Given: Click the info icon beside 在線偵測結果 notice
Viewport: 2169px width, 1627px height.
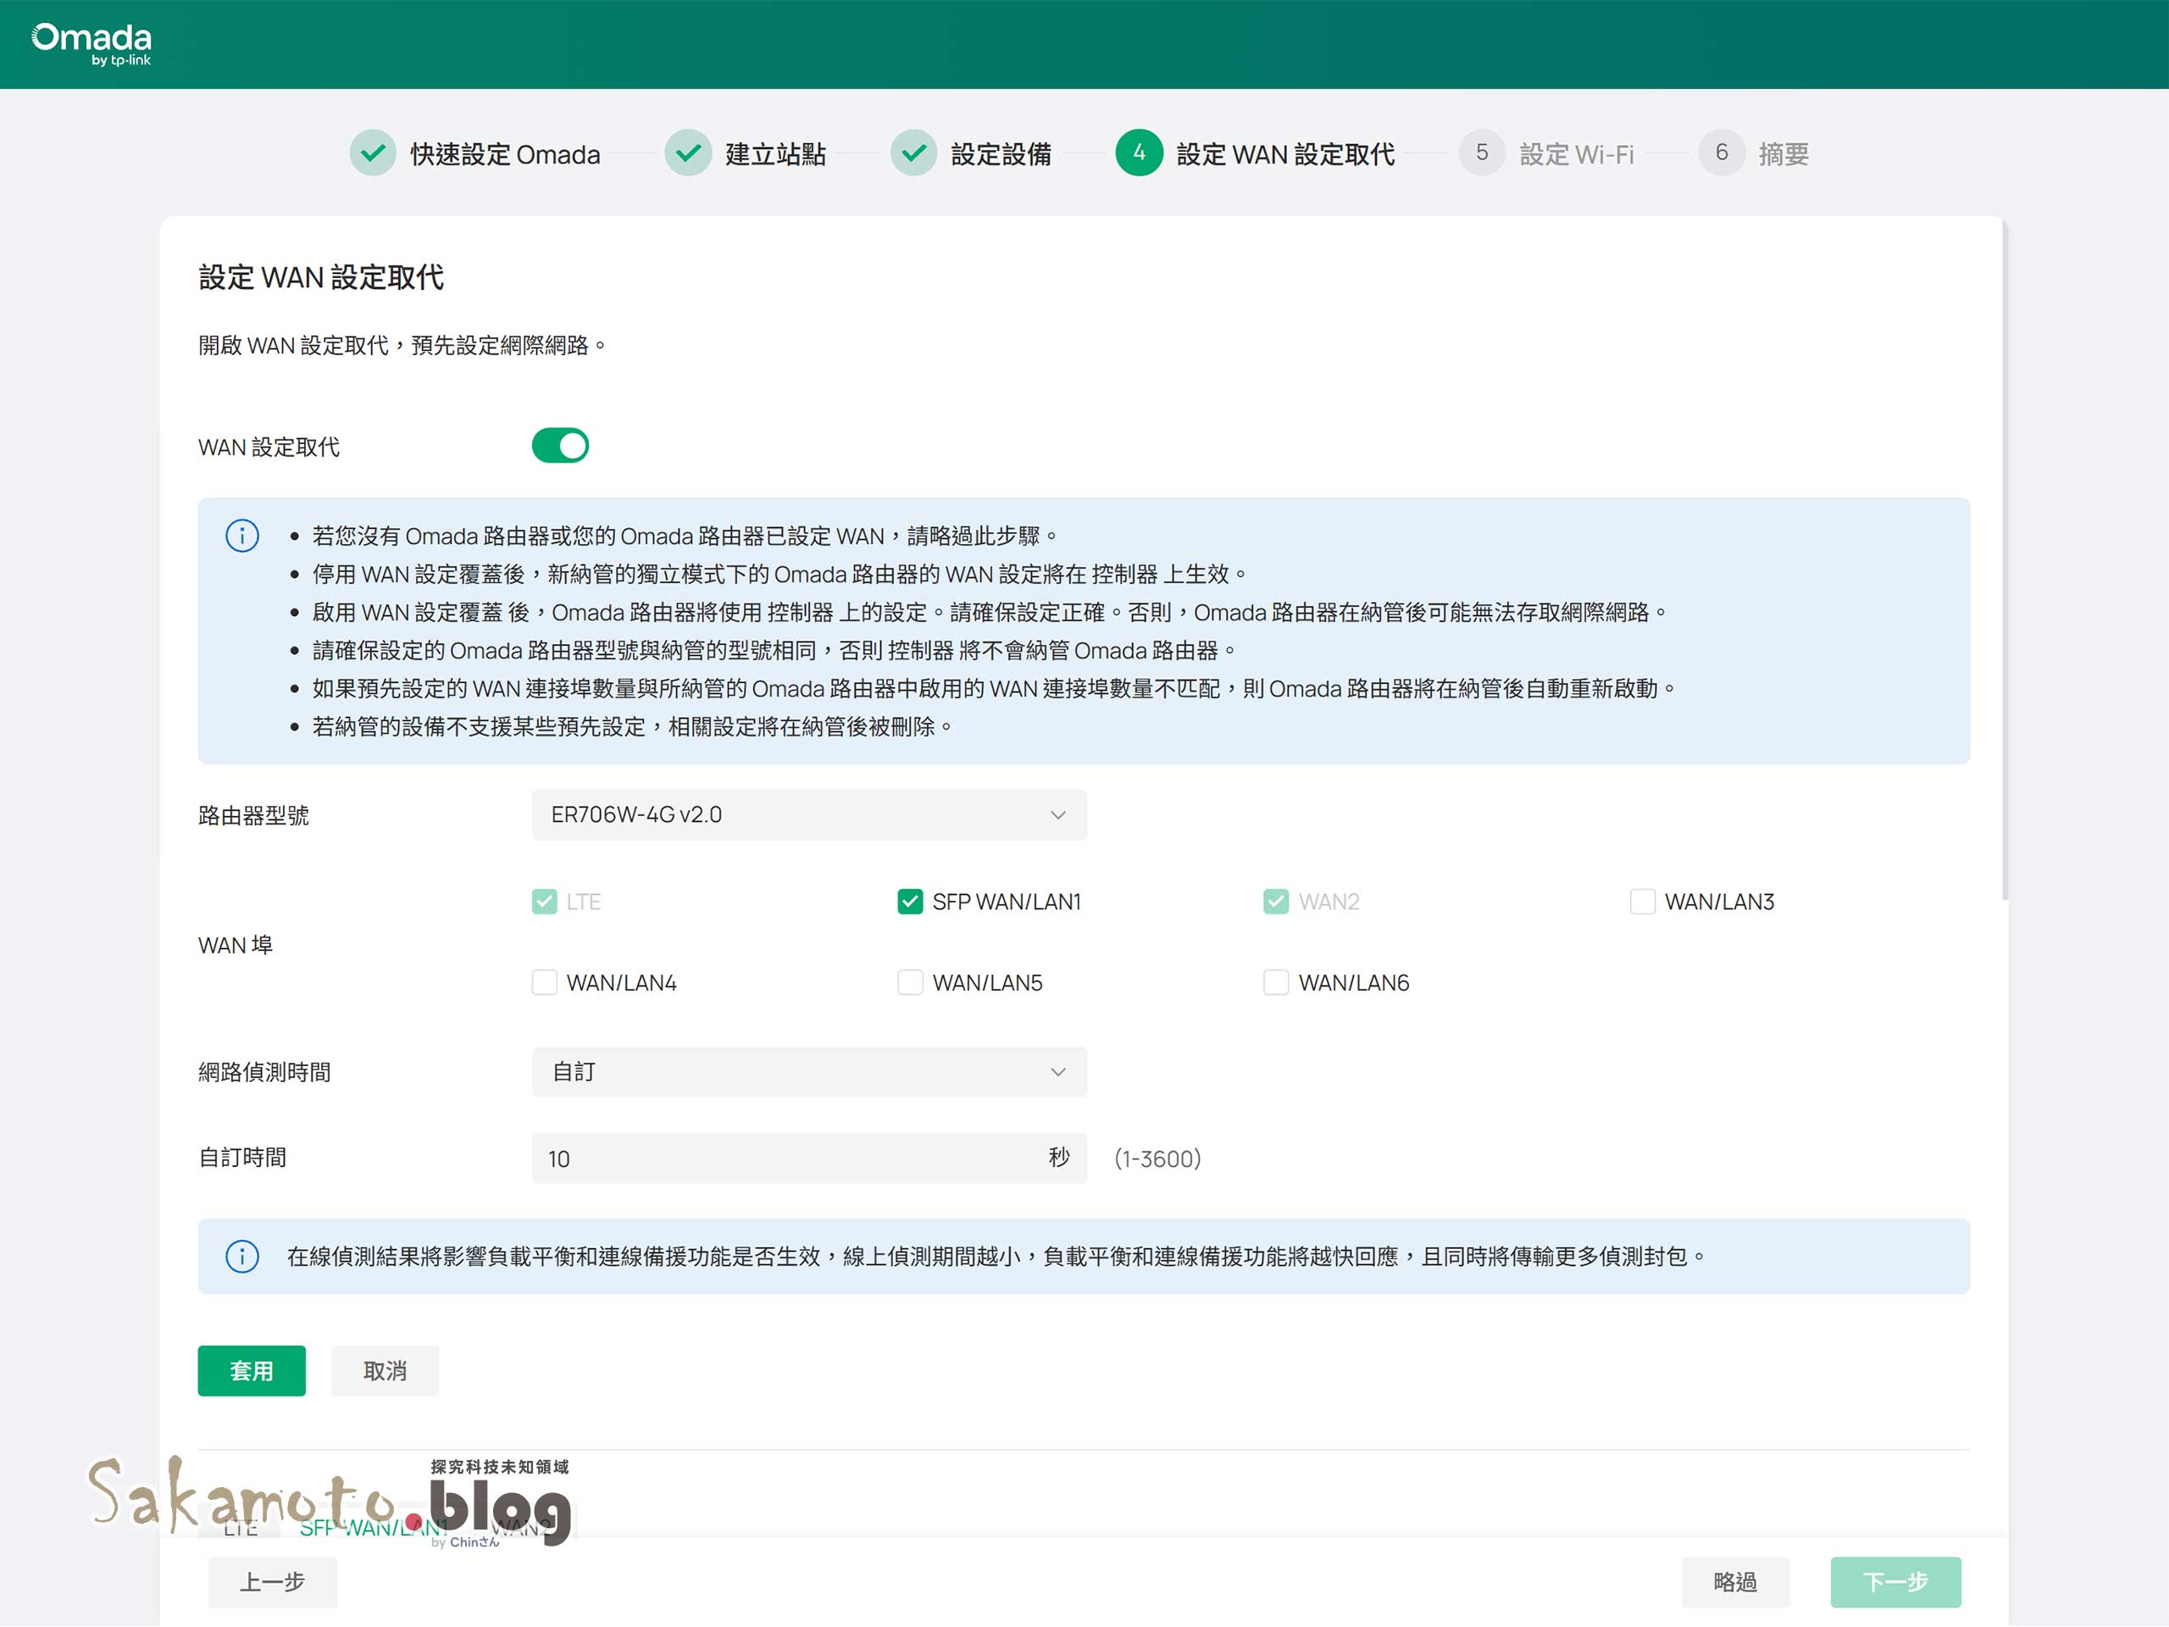Looking at the screenshot, I should tap(242, 1257).
